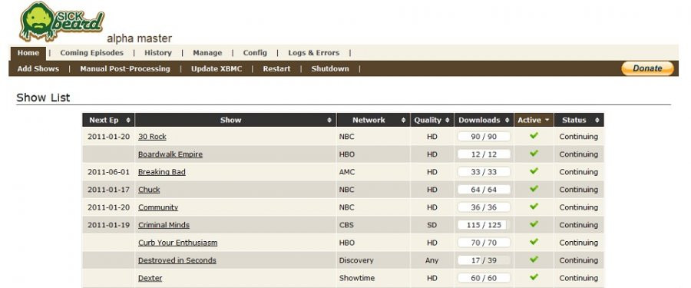Click Any quality cell
Viewport: 691px width, 288px height.
point(431,260)
